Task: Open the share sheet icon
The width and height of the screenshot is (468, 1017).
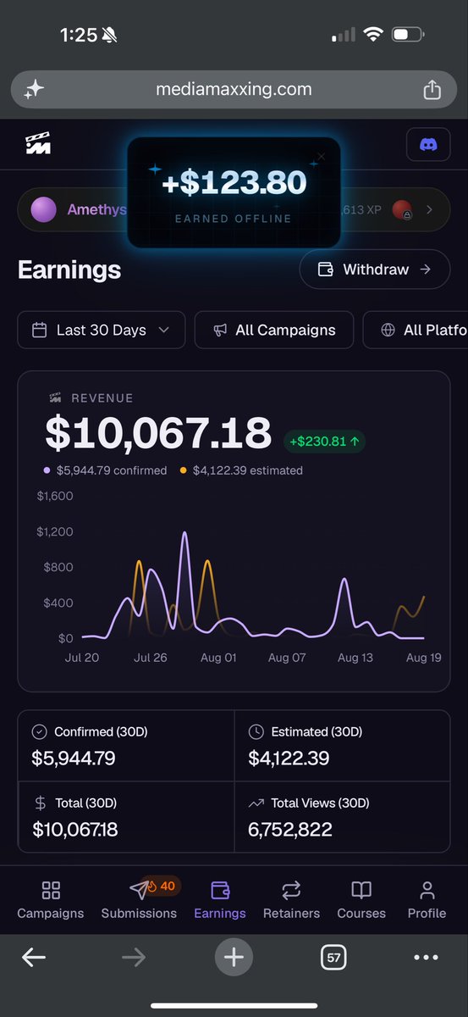Action: point(432,89)
